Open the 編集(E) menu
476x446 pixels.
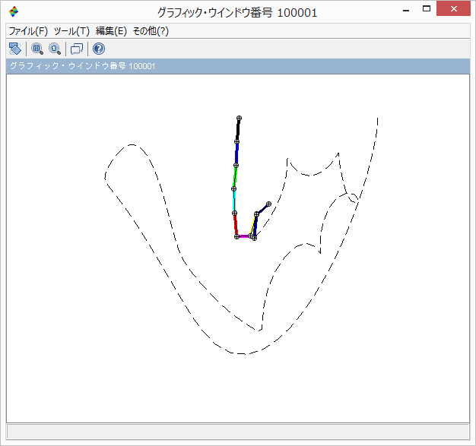pos(111,31)
